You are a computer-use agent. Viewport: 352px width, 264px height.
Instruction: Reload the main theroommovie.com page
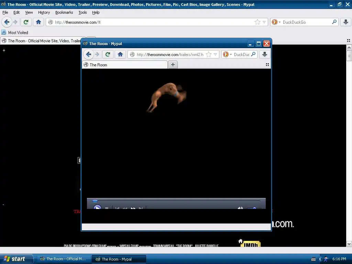26,22
